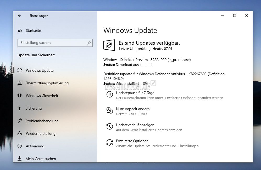
Task: Open Übermittlungsoptimierung settings
Action: pos(47,83)
